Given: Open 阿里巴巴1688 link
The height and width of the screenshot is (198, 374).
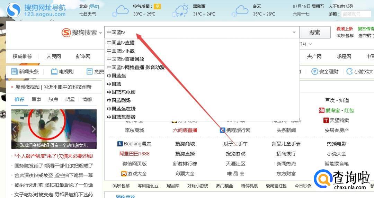Looking at the screenshot, I should (x=134, y=154).
